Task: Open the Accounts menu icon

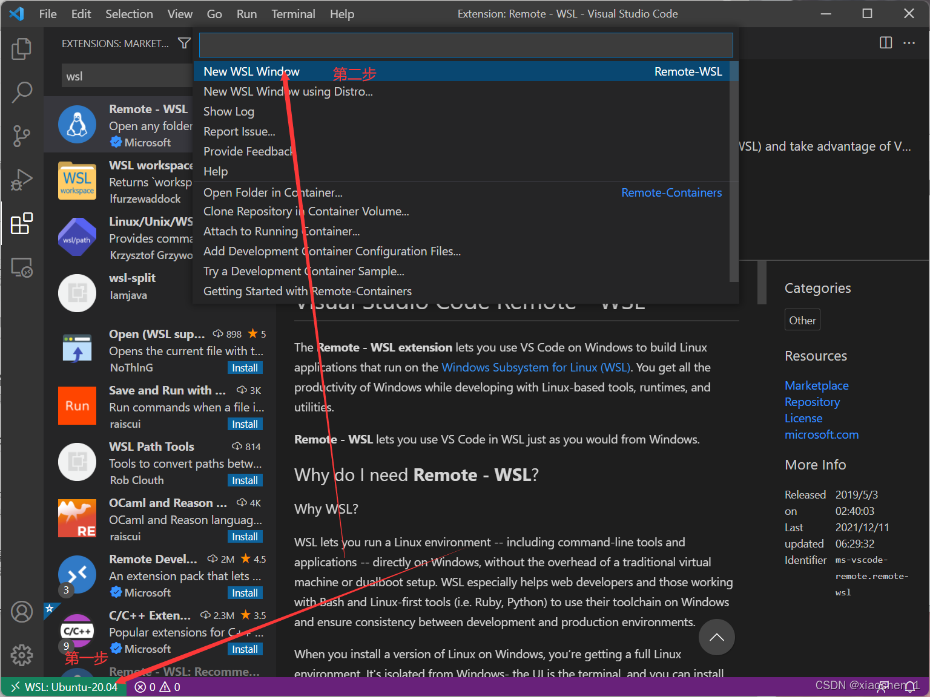Action: [x=22, y=612]
